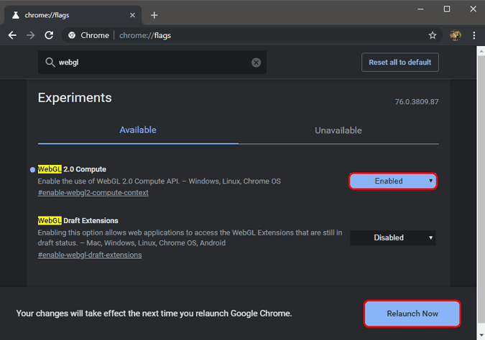Image resolution: width=485 pixels, height=340 pixels.
Task: Click the browser back arrow
Action: (x=12, y=35)
